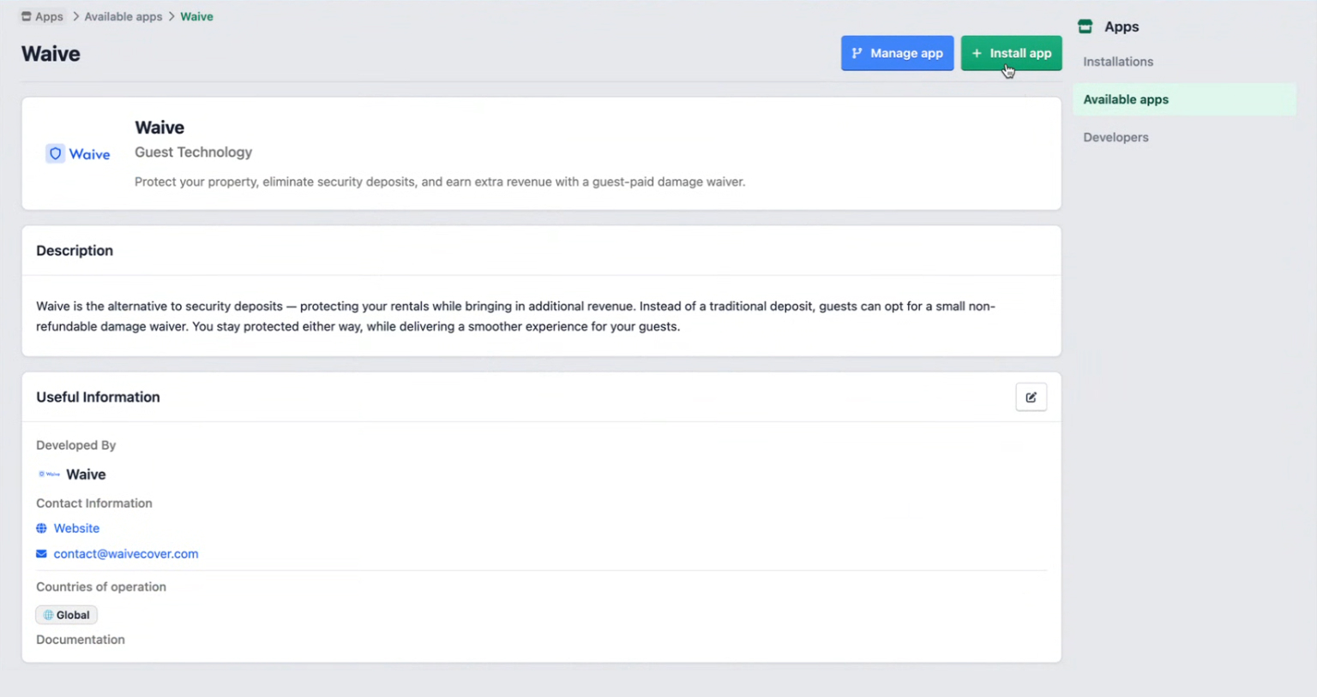The height and width of the screenshot is (697, 1317).
Task: Click the small Waive developer logo
Action: [x=49, y=474]
